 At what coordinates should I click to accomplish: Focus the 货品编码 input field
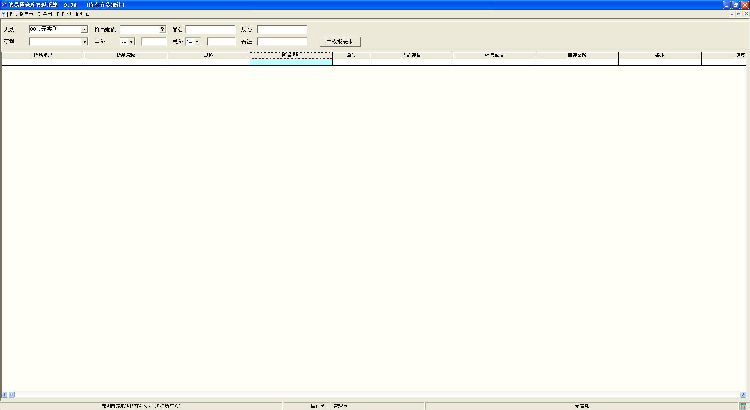click(x=139, y=29)
